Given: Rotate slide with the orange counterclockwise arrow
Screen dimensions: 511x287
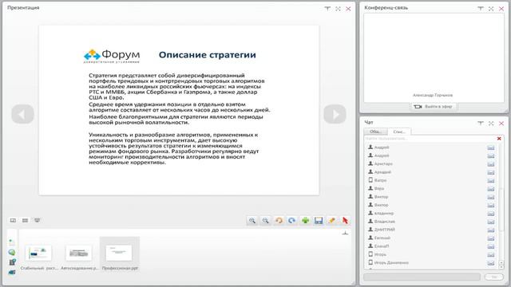Looking at the screenshot, I should click(x=279, y=221).
